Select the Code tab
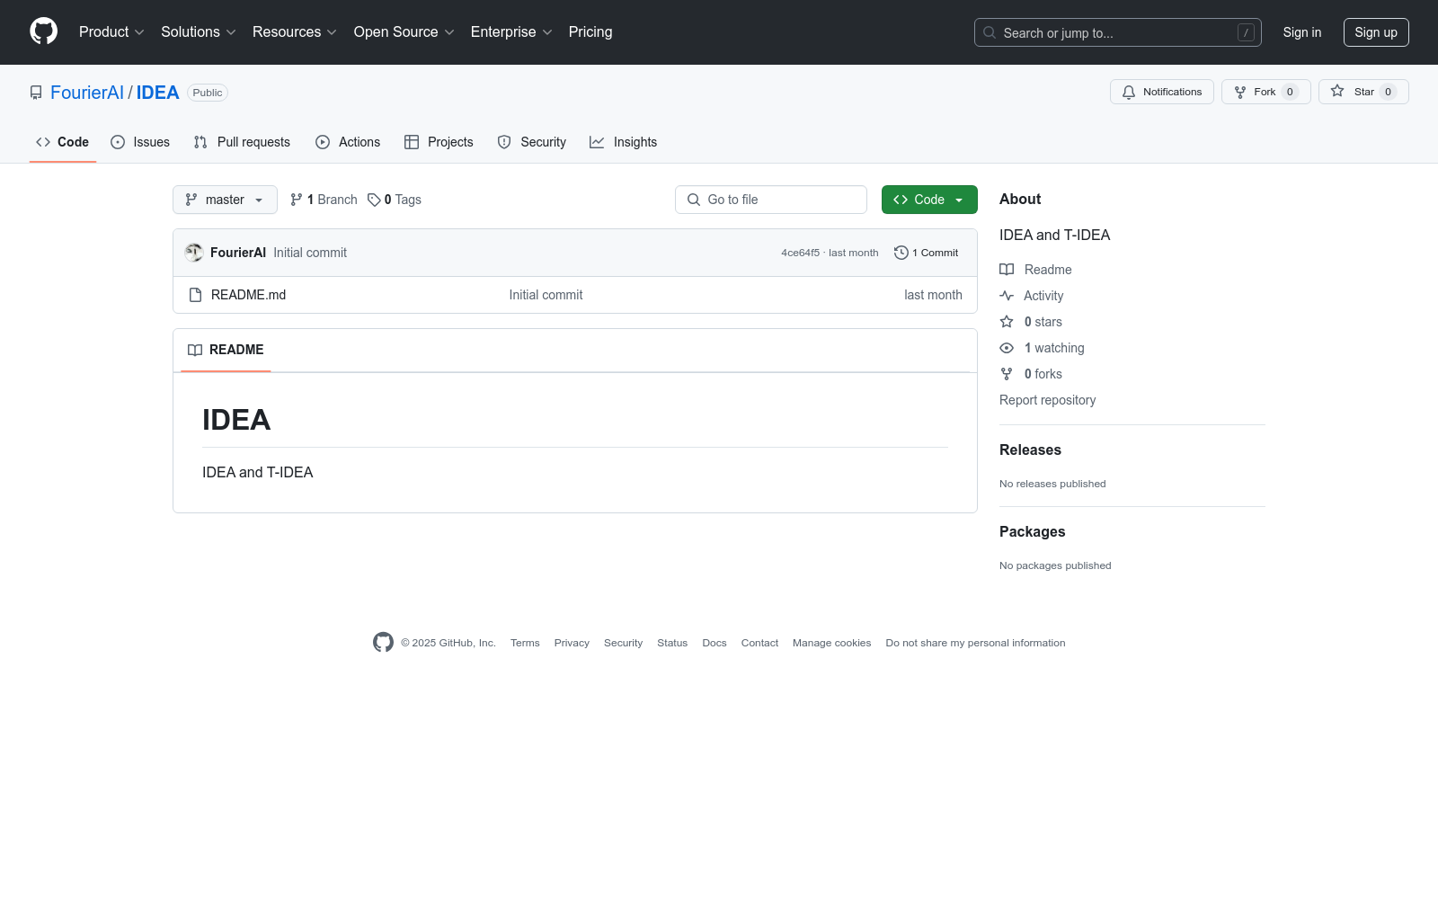 tap(63, 142)
